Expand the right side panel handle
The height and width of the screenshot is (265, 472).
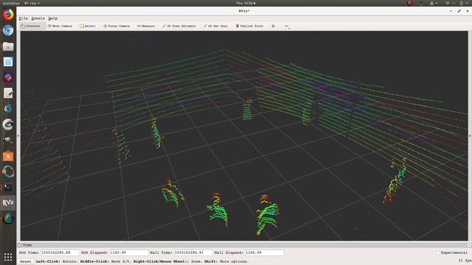(x=470, y=135)
